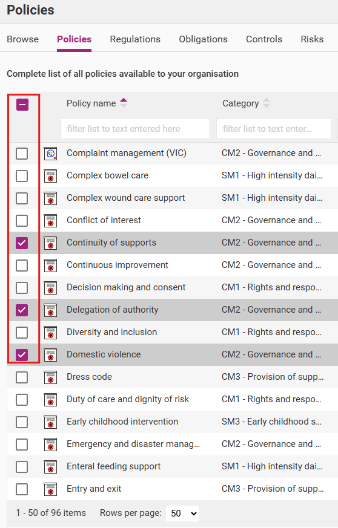The image size is (338, 528).
Task: Click the Complex bowel care document icon
Action: [x=50, y=176]
